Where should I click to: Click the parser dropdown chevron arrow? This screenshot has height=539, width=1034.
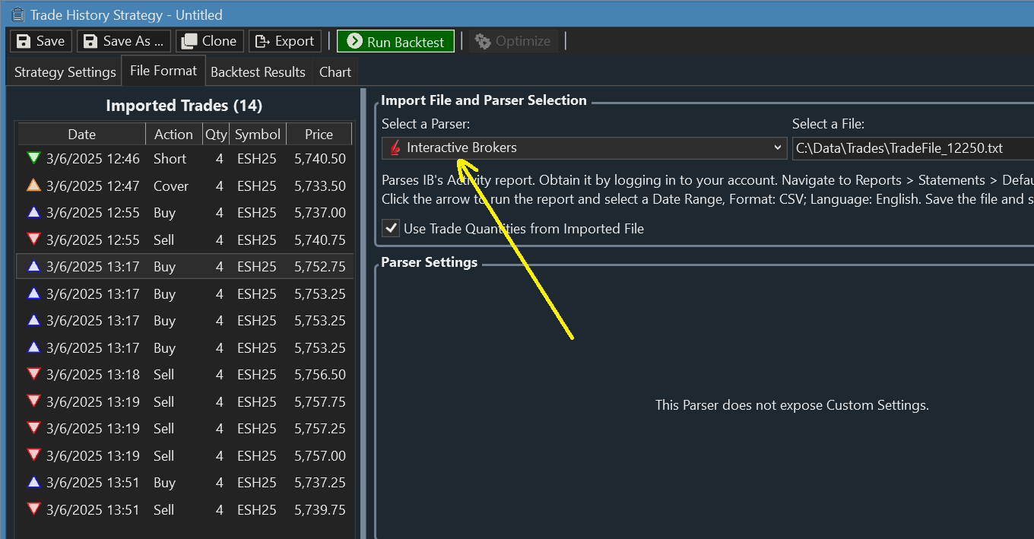[x=777, y=148]
